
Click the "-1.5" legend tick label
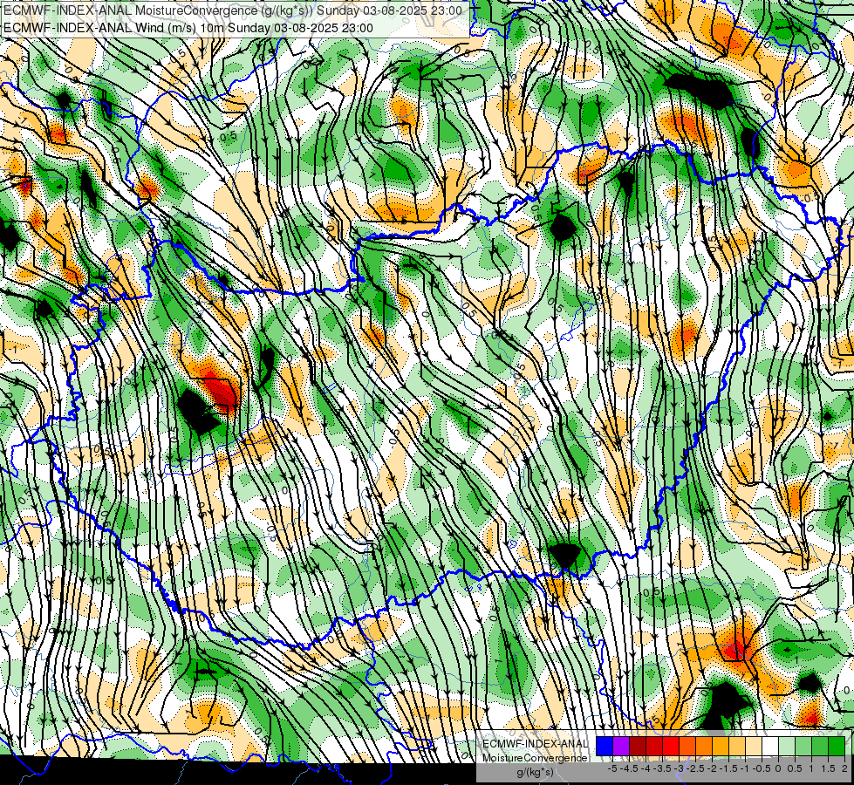click(728, 768)
